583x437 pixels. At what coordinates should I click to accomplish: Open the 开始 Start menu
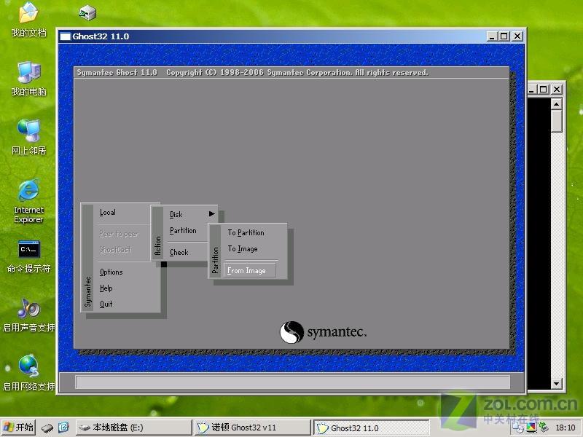pyautogui.click(x=18, y=428)
